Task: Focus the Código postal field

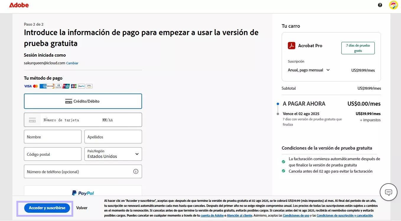Action: (53, 154)
